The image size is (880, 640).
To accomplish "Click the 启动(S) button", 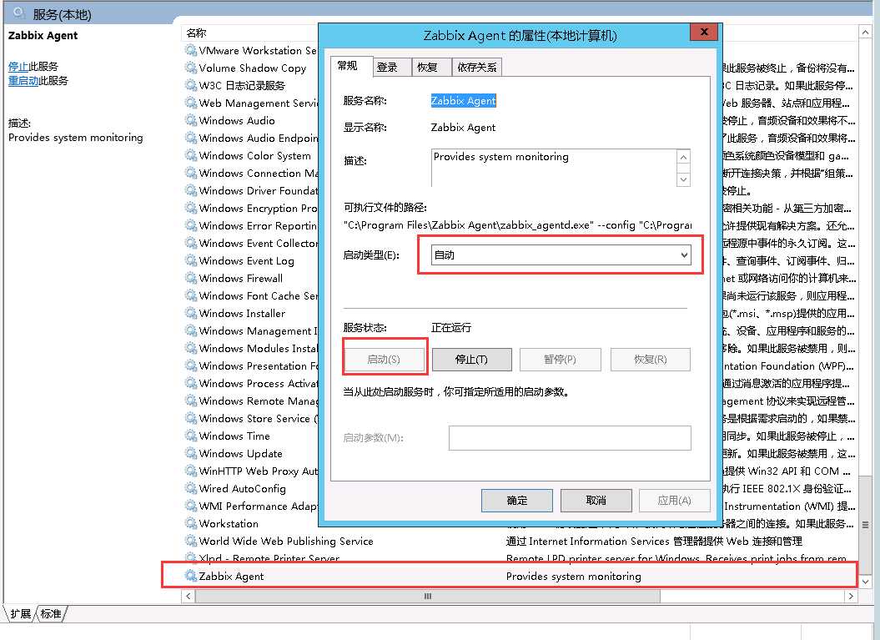I will click(384, 360).
